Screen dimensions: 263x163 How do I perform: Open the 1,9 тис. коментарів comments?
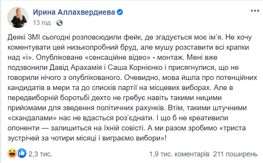click(179, 154)
